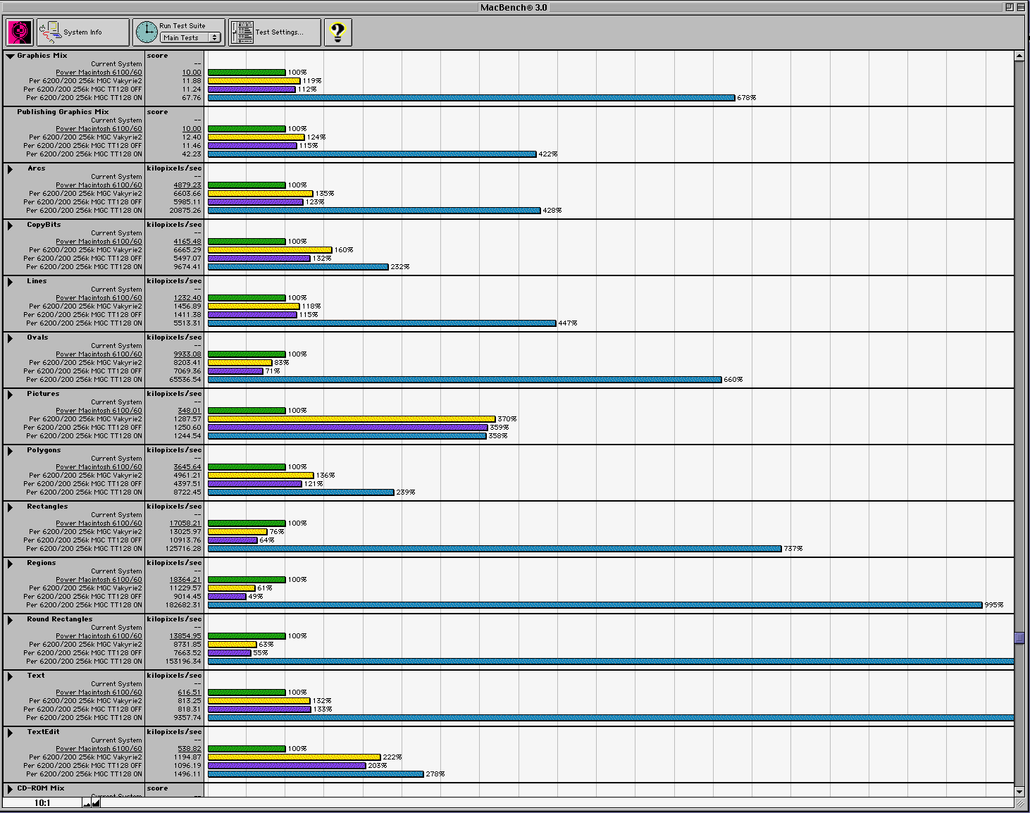Click the vertical scrollbar thumb
This screenshot has width=1030, height=813.
click(1019, 638)
